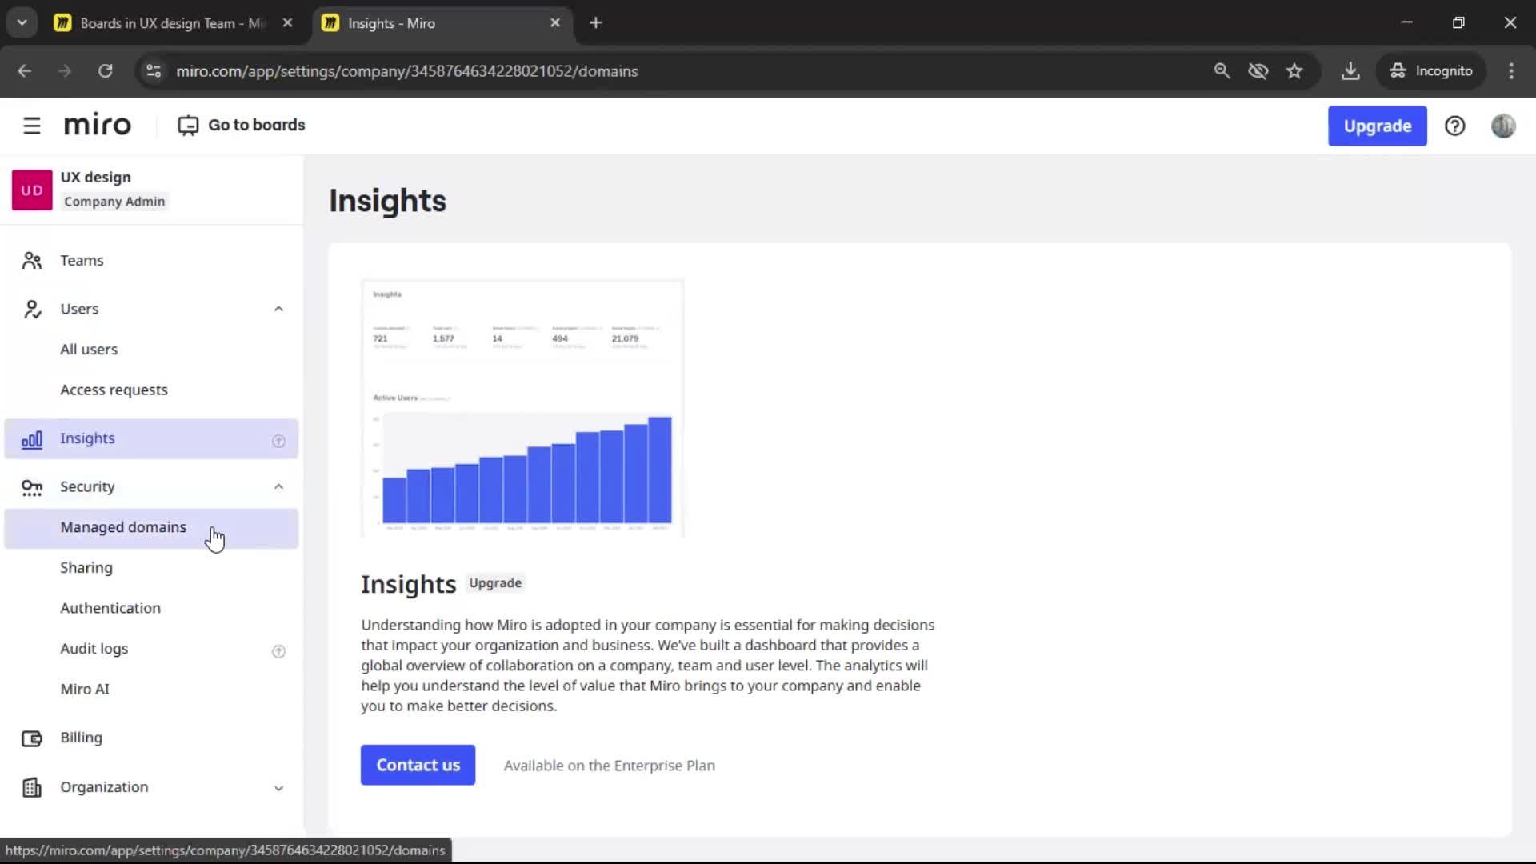This screenshot has width=1536, height=864.
Task: Click the UX design company name
Action: click(x=95, y=178)
